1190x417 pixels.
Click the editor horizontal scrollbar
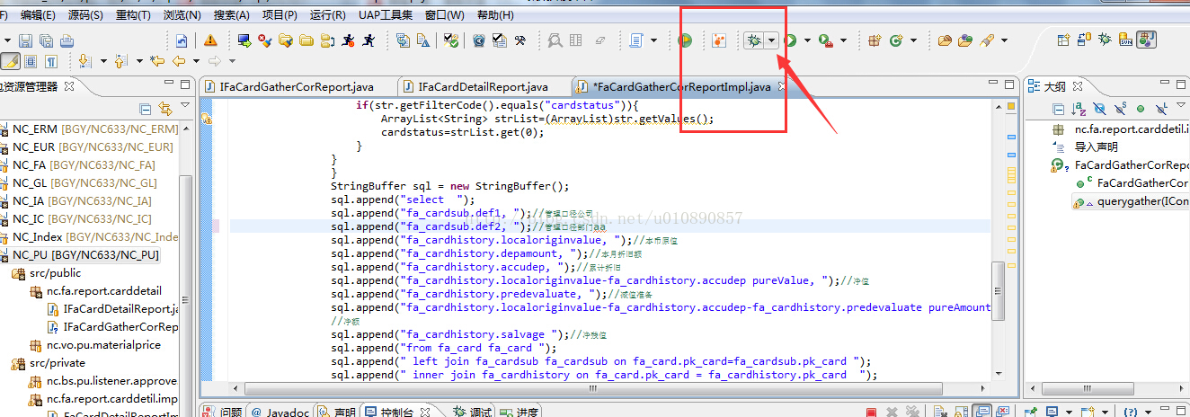pyautogui.click(x=593, y=391)
